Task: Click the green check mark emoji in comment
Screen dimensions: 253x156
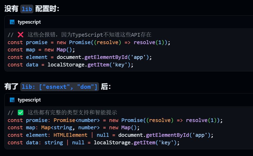Action: click(x=20, y=112)
